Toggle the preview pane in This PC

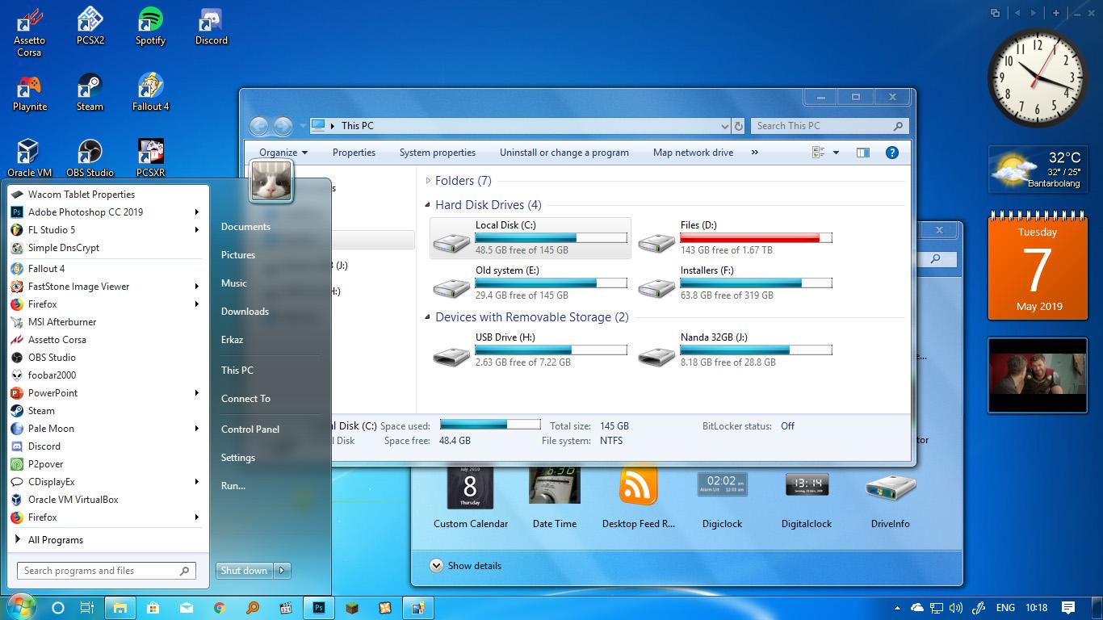[x=863, y=153]
